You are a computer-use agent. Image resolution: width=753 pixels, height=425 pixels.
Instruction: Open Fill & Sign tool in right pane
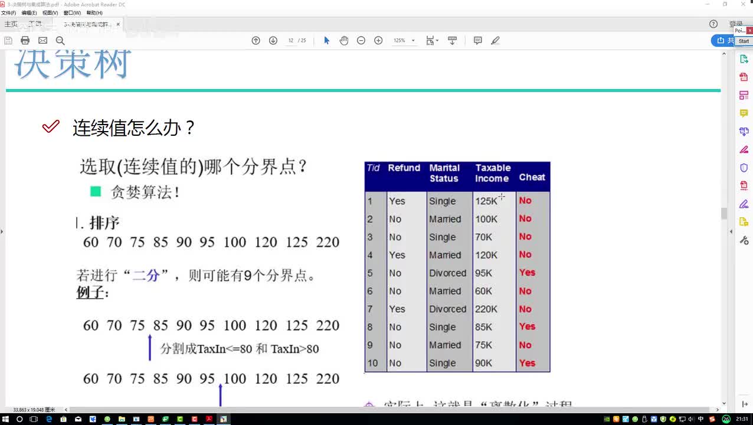click(744, 204)
